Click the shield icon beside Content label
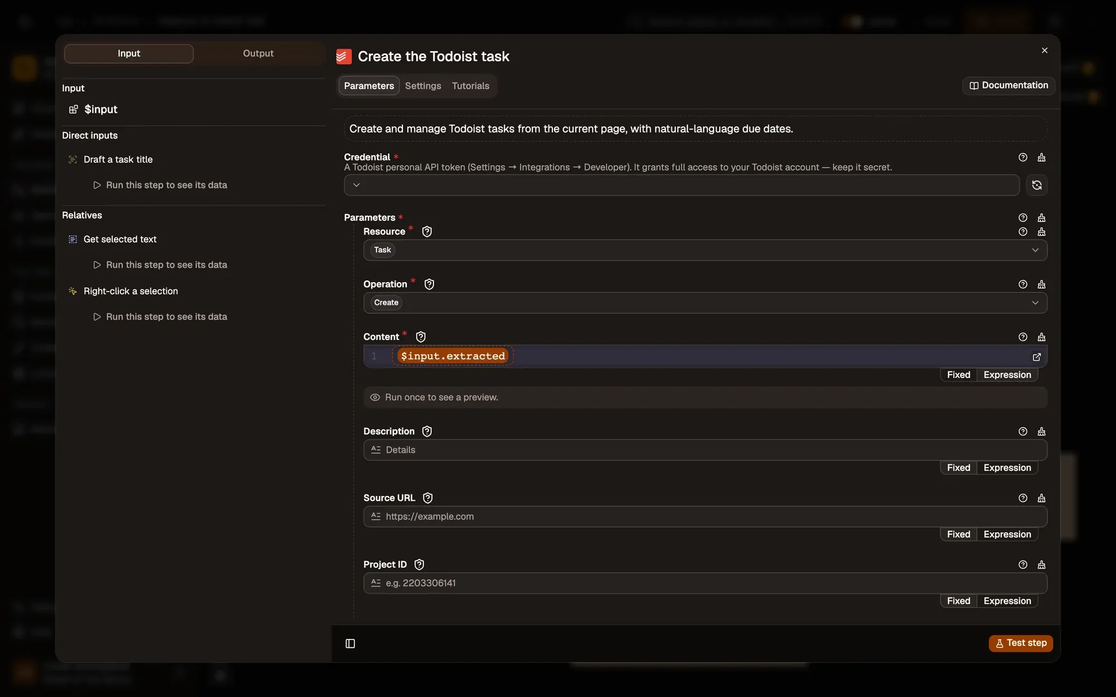The height and width of the screenshot is (697, 1116). point(421,337)
